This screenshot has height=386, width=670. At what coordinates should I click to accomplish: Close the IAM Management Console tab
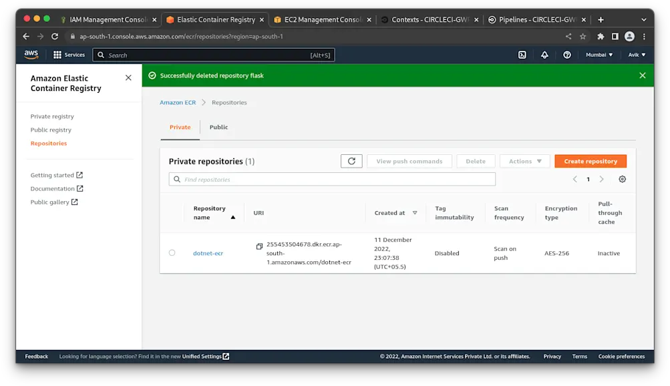coord(154,19)
